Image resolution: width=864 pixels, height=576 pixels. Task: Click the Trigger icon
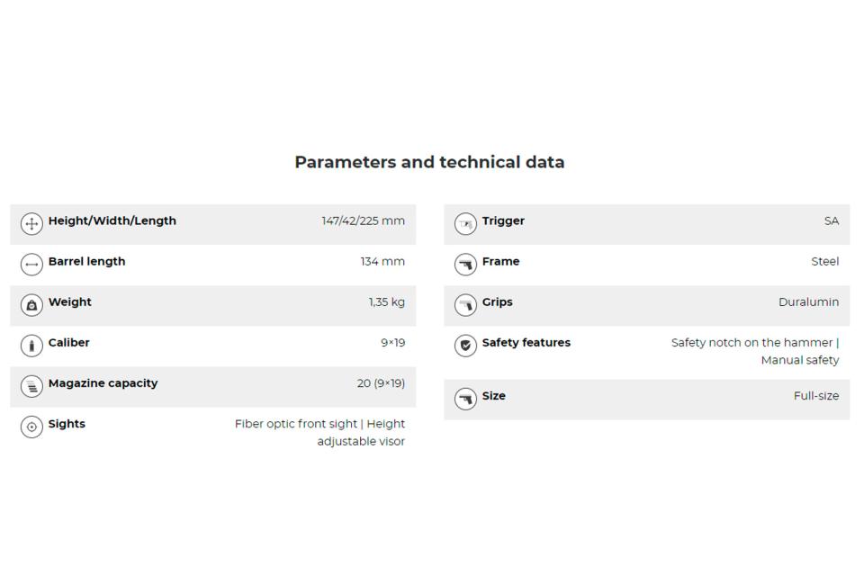465,224
